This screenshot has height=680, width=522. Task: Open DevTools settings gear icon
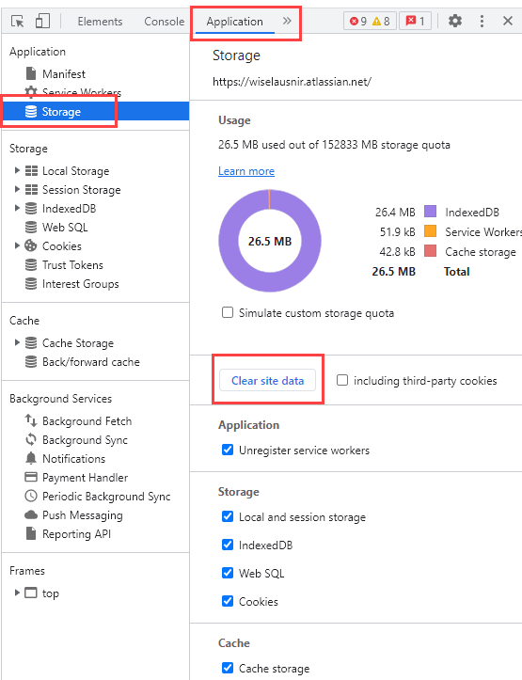[x=455, y=21]
